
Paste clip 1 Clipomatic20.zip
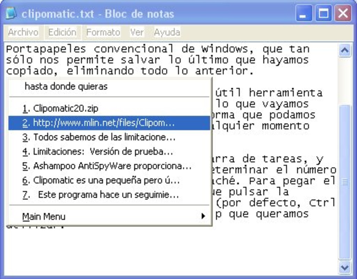point(109,108)
